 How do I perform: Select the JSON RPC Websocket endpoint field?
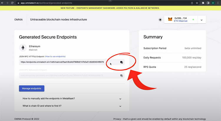pos(72,75)
